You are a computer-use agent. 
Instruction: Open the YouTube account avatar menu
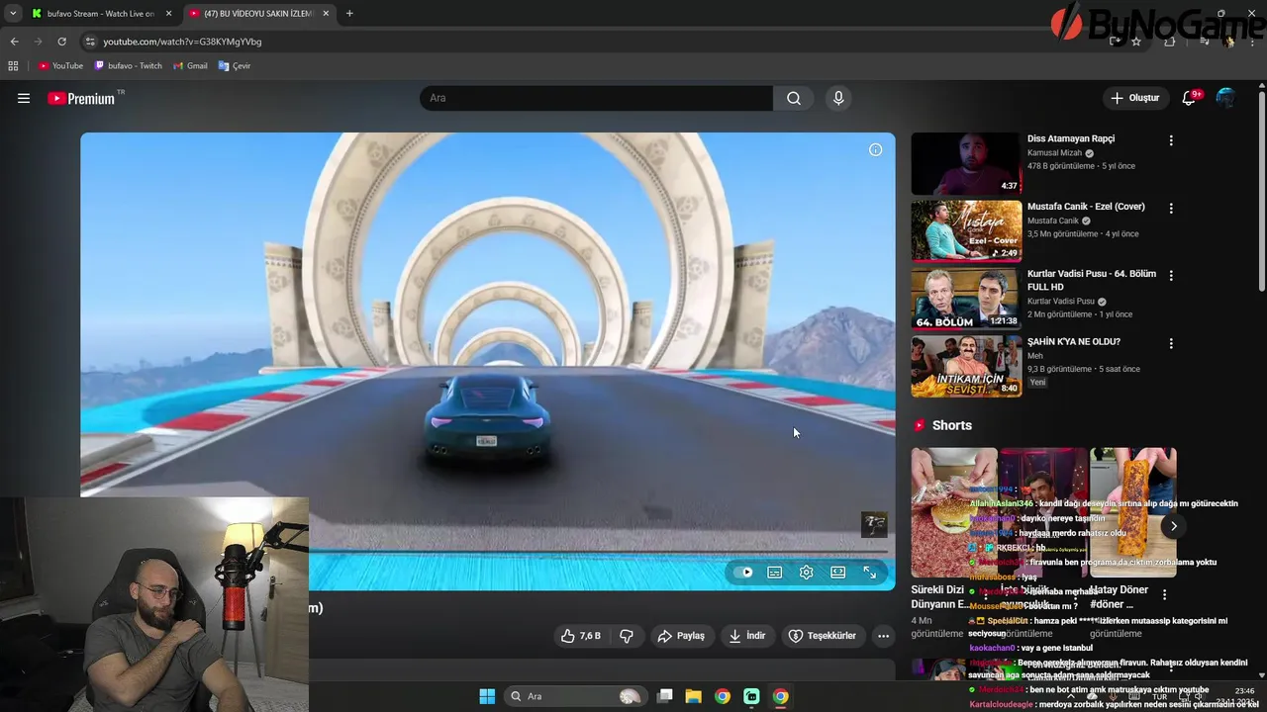(x=1225, y=98)
